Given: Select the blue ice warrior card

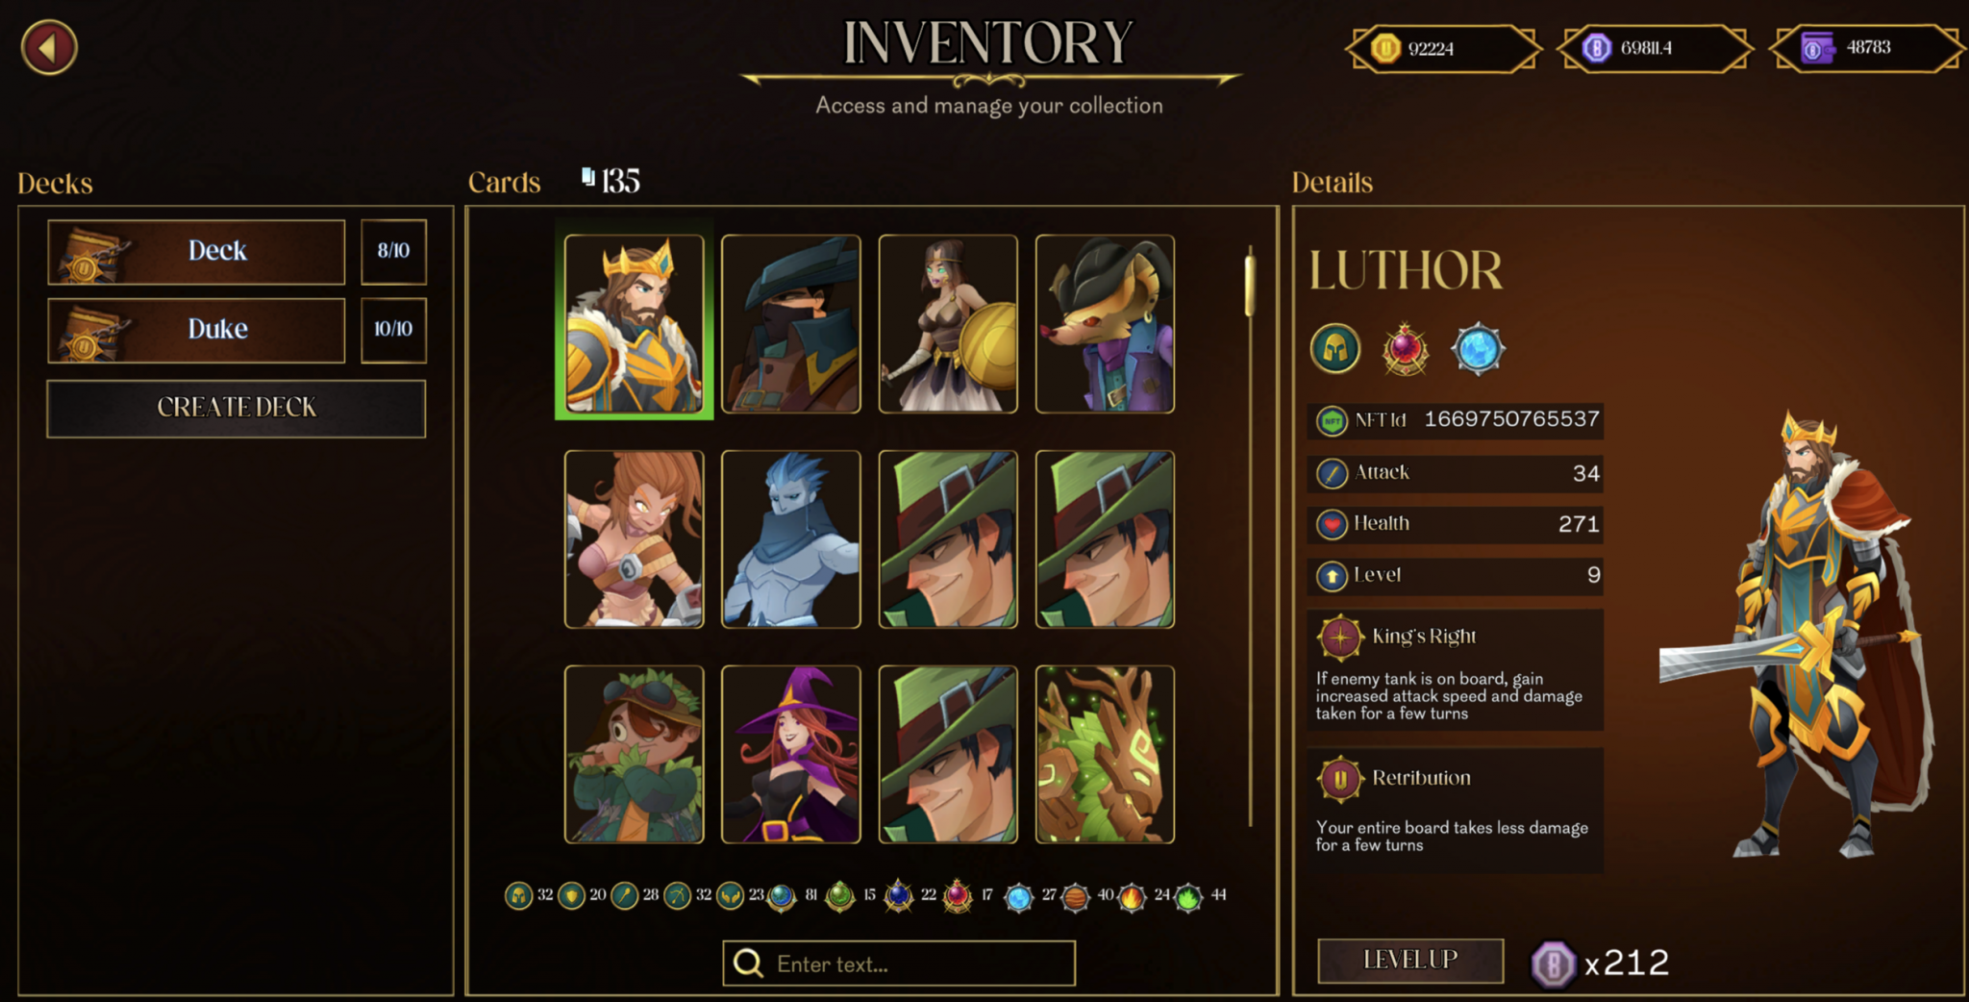Looking at the screenshot, I should 790,539.
